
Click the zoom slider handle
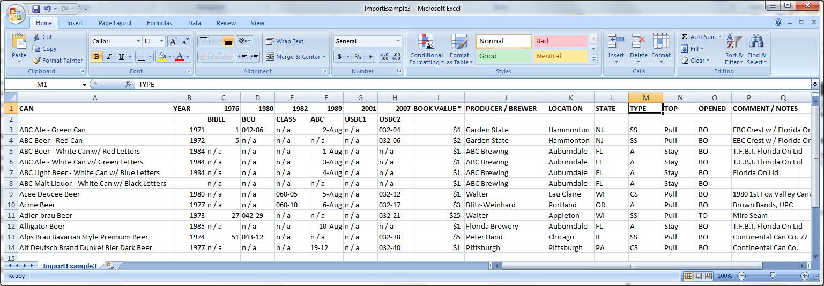click(x=773, y=276)
